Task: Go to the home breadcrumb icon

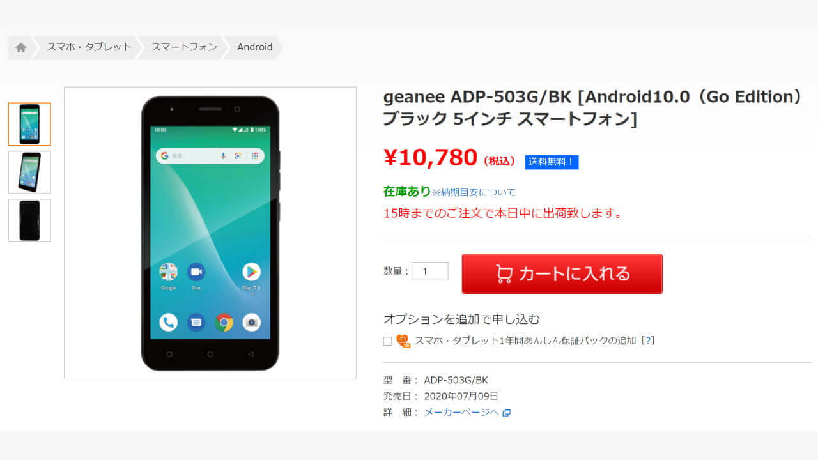Action: [x=21, y=47]
